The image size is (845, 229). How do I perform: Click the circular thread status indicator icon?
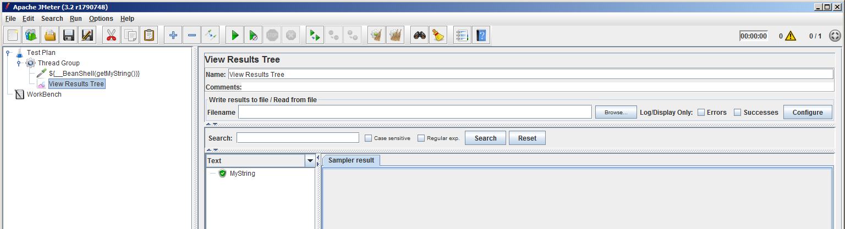tap(835, 36)
